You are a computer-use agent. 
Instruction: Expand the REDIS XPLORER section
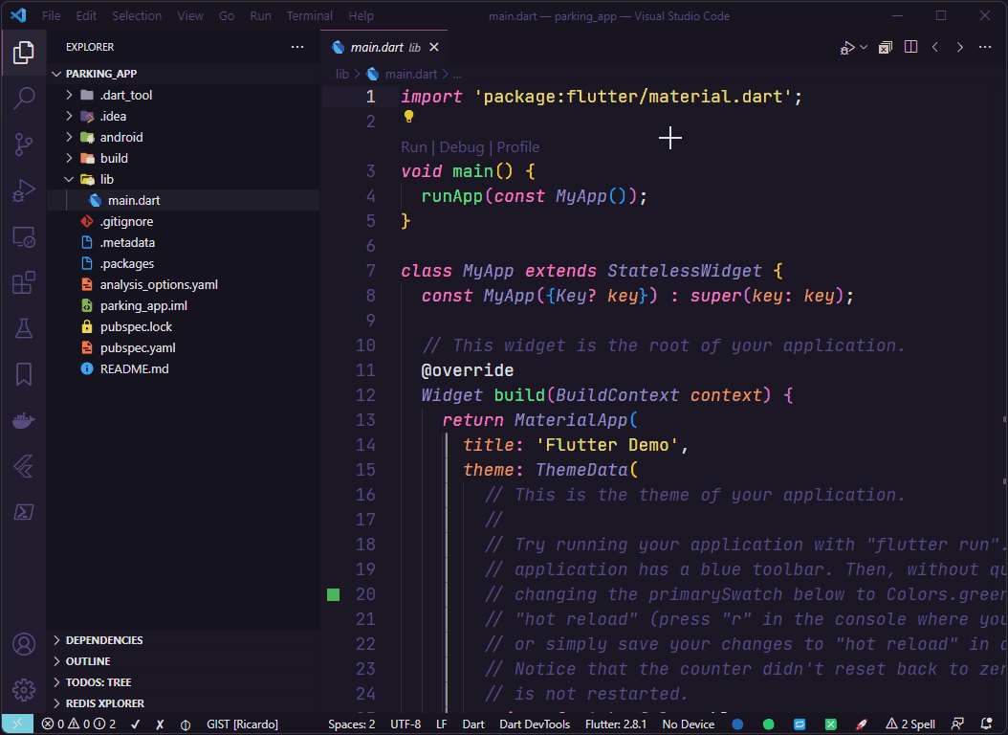click(x=184, y=703)
